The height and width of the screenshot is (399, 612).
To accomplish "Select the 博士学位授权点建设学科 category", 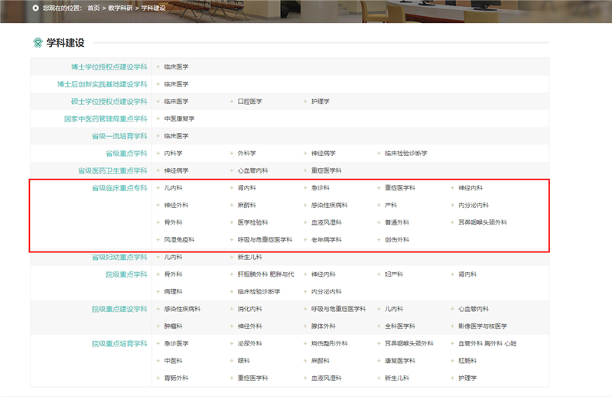I will pyautogui.click(x=109, y=67).
